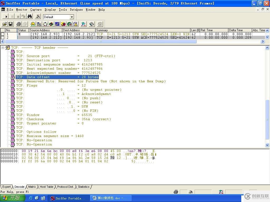Launch Internet Explorer from quick launch
This screenshot has height=202, width=270.
coord(31,198)
